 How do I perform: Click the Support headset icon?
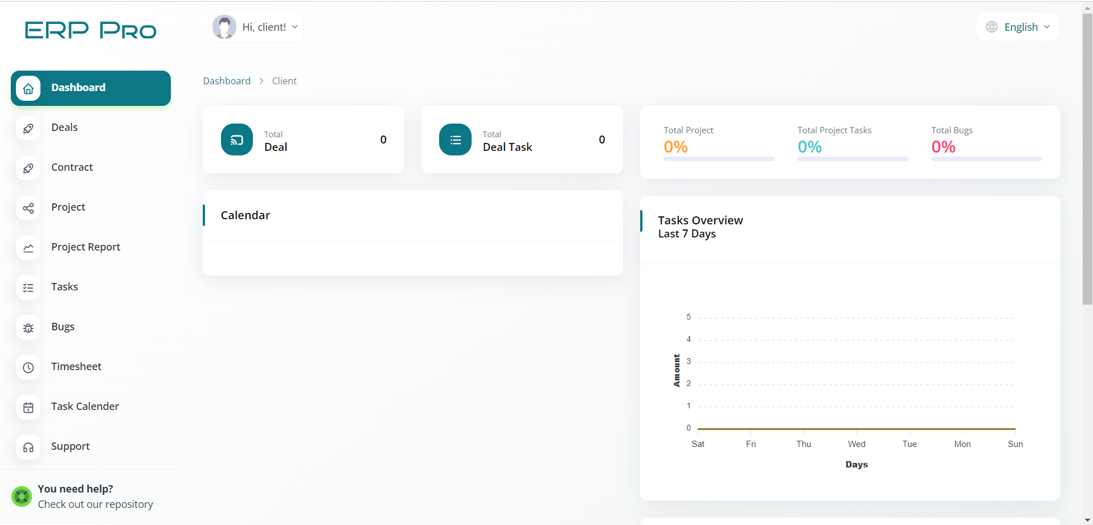coord(28,447)
